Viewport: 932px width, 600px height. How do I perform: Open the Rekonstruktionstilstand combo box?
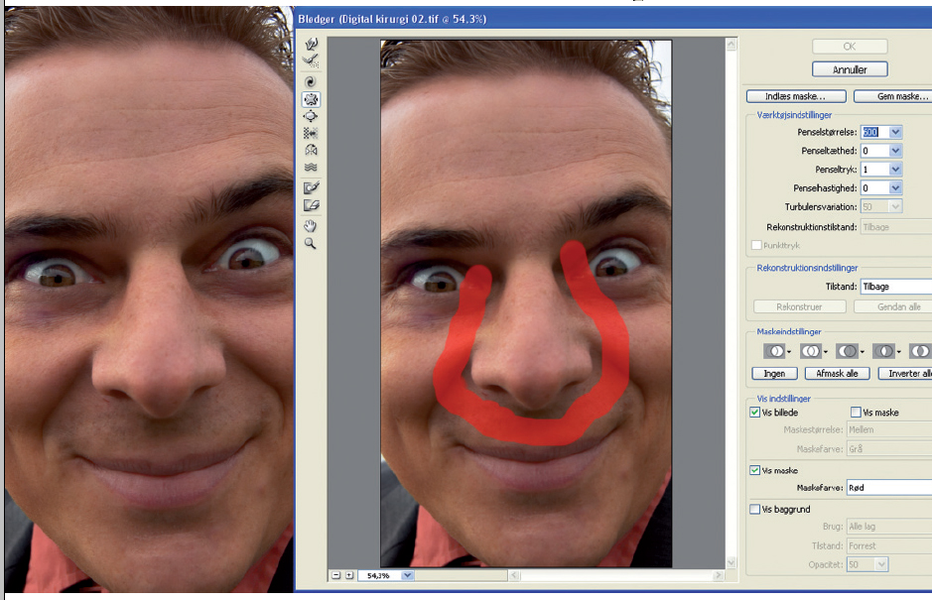click(895, 227)
